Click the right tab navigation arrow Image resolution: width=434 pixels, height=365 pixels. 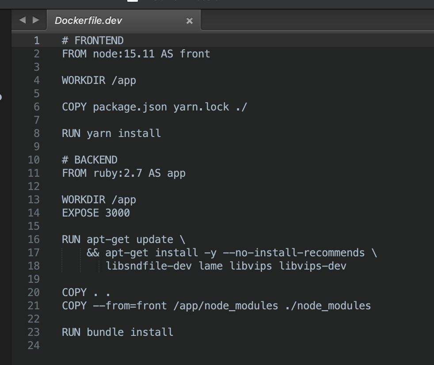pyautogui.click(x=36, y=20)
